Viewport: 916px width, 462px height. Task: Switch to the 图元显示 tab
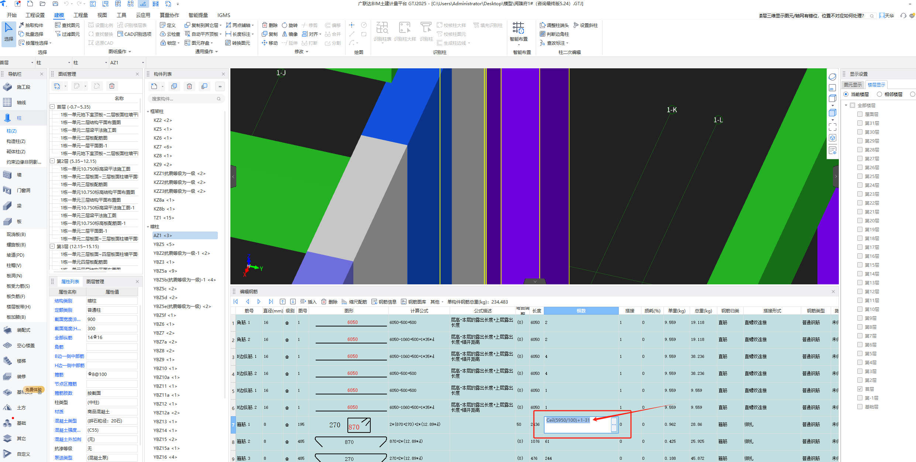(x=853, y=85)
